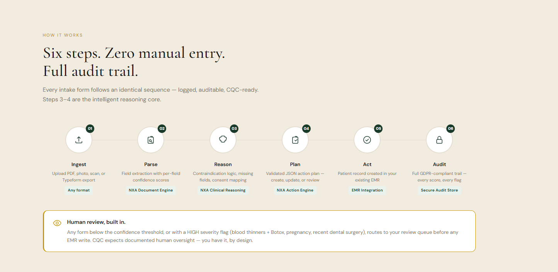This screenshot has height=272, width=558.
Task: Click the Field extraction with per-field description
Action: click(x=151, y=177)
